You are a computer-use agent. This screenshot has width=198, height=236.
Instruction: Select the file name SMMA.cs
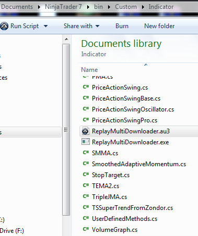(105, 153)
